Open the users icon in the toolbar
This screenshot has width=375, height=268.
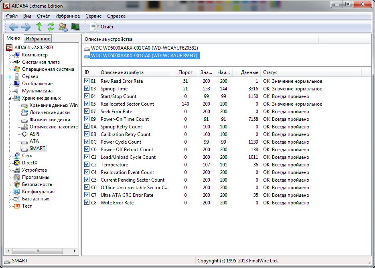[63, 27]
